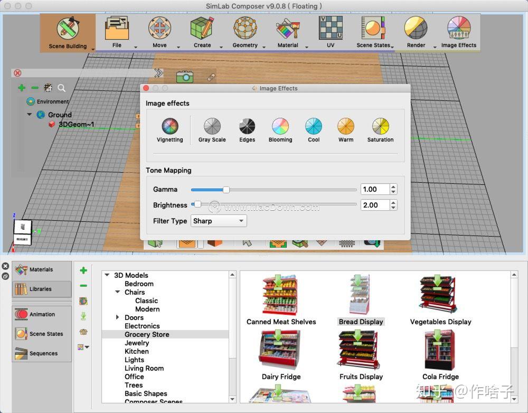The image size is (528, 413).
Task: Open Image Effects toolbar icon
Action: (x=459, y=28)
